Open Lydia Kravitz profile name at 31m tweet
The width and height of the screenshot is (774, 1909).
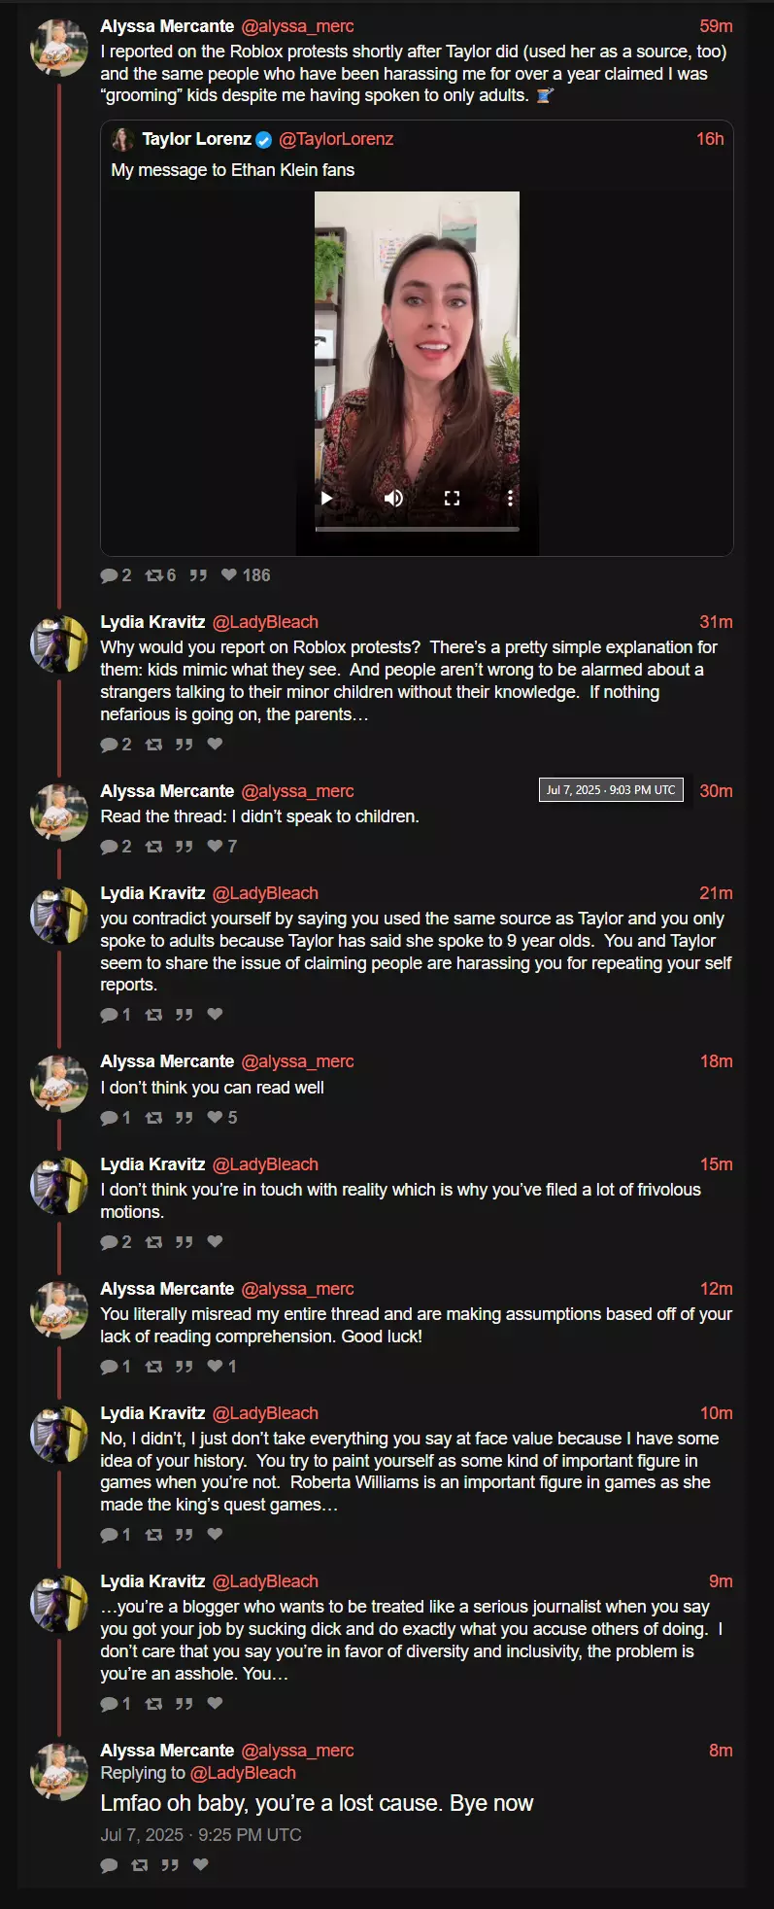click(152, 622)
